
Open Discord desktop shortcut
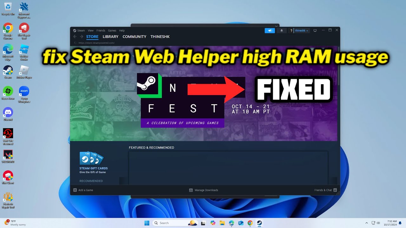click(x=8, y=114)
